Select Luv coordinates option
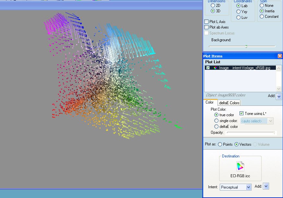 tap(239, 18)
